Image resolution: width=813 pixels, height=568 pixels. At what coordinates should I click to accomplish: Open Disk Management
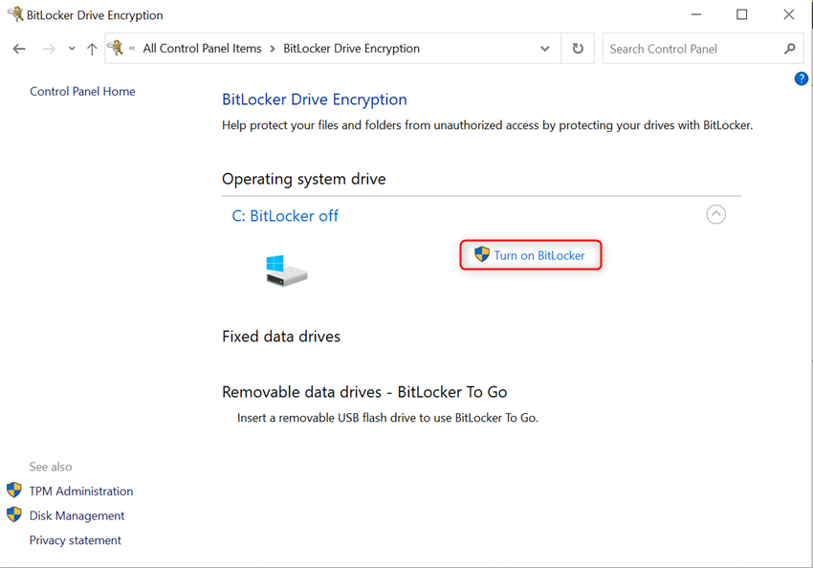click(x=77, y=515)
